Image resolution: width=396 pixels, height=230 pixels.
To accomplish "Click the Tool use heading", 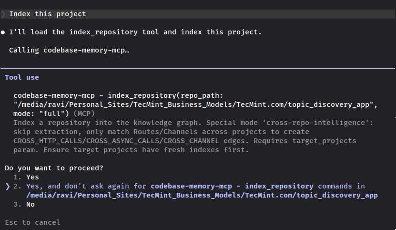I will tap(22, 77).
